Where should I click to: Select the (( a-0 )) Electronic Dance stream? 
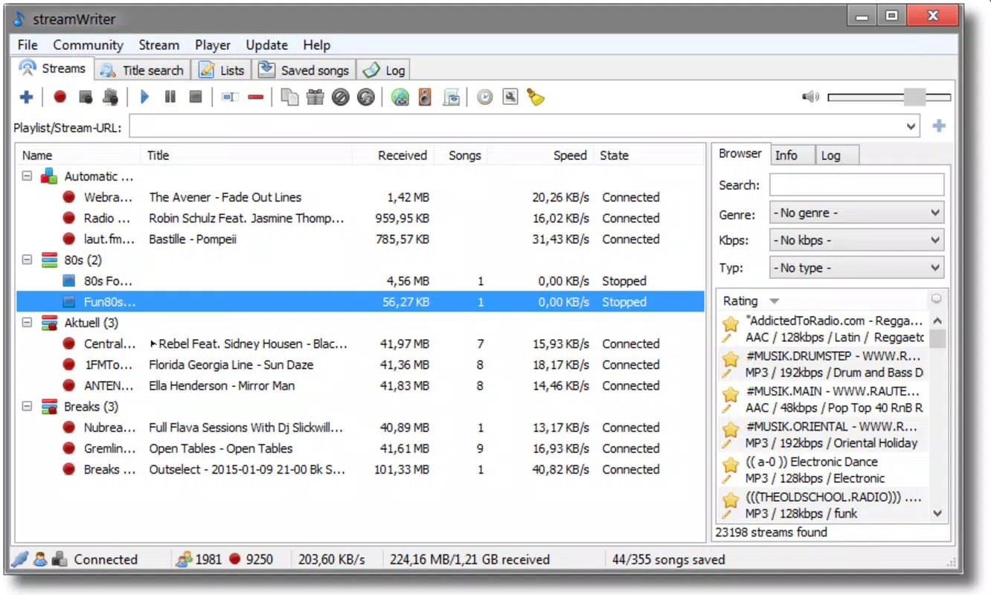click(x=823, y=470)
